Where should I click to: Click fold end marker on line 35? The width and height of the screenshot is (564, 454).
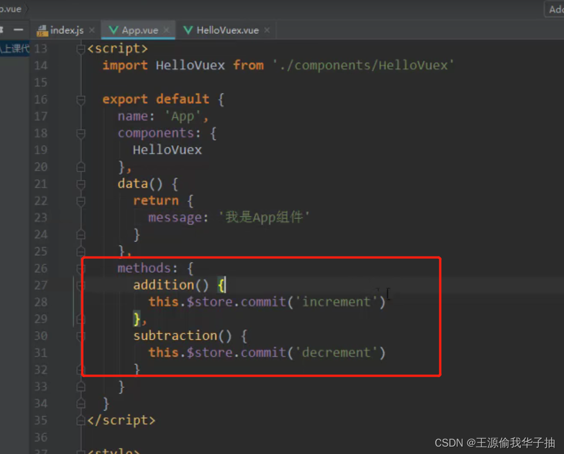(81, 420)
